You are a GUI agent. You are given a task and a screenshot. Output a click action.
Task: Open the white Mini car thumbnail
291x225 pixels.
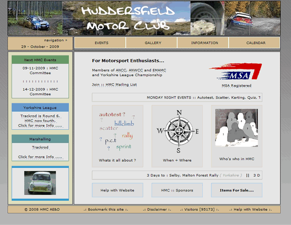click(40, 183)
